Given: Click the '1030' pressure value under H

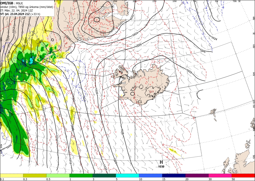Looking at the screenshot, I should 161,166.
